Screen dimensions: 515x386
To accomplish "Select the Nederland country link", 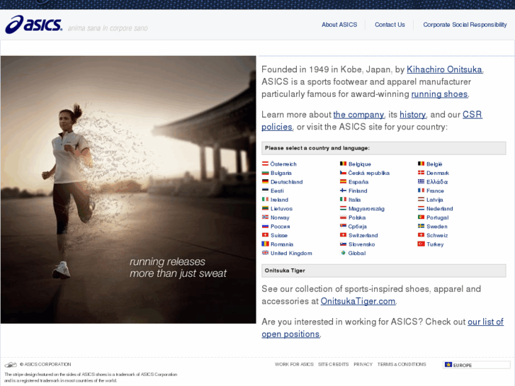I will [x=439, y=208].
